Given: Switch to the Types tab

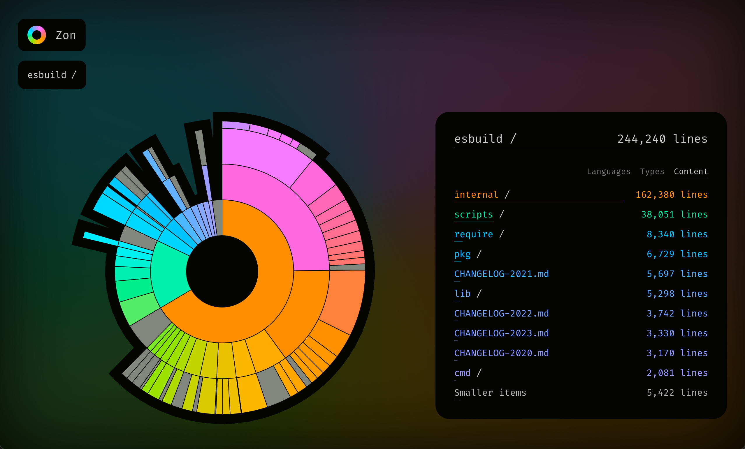Looking at the screenshot, I should click(652, 172).
